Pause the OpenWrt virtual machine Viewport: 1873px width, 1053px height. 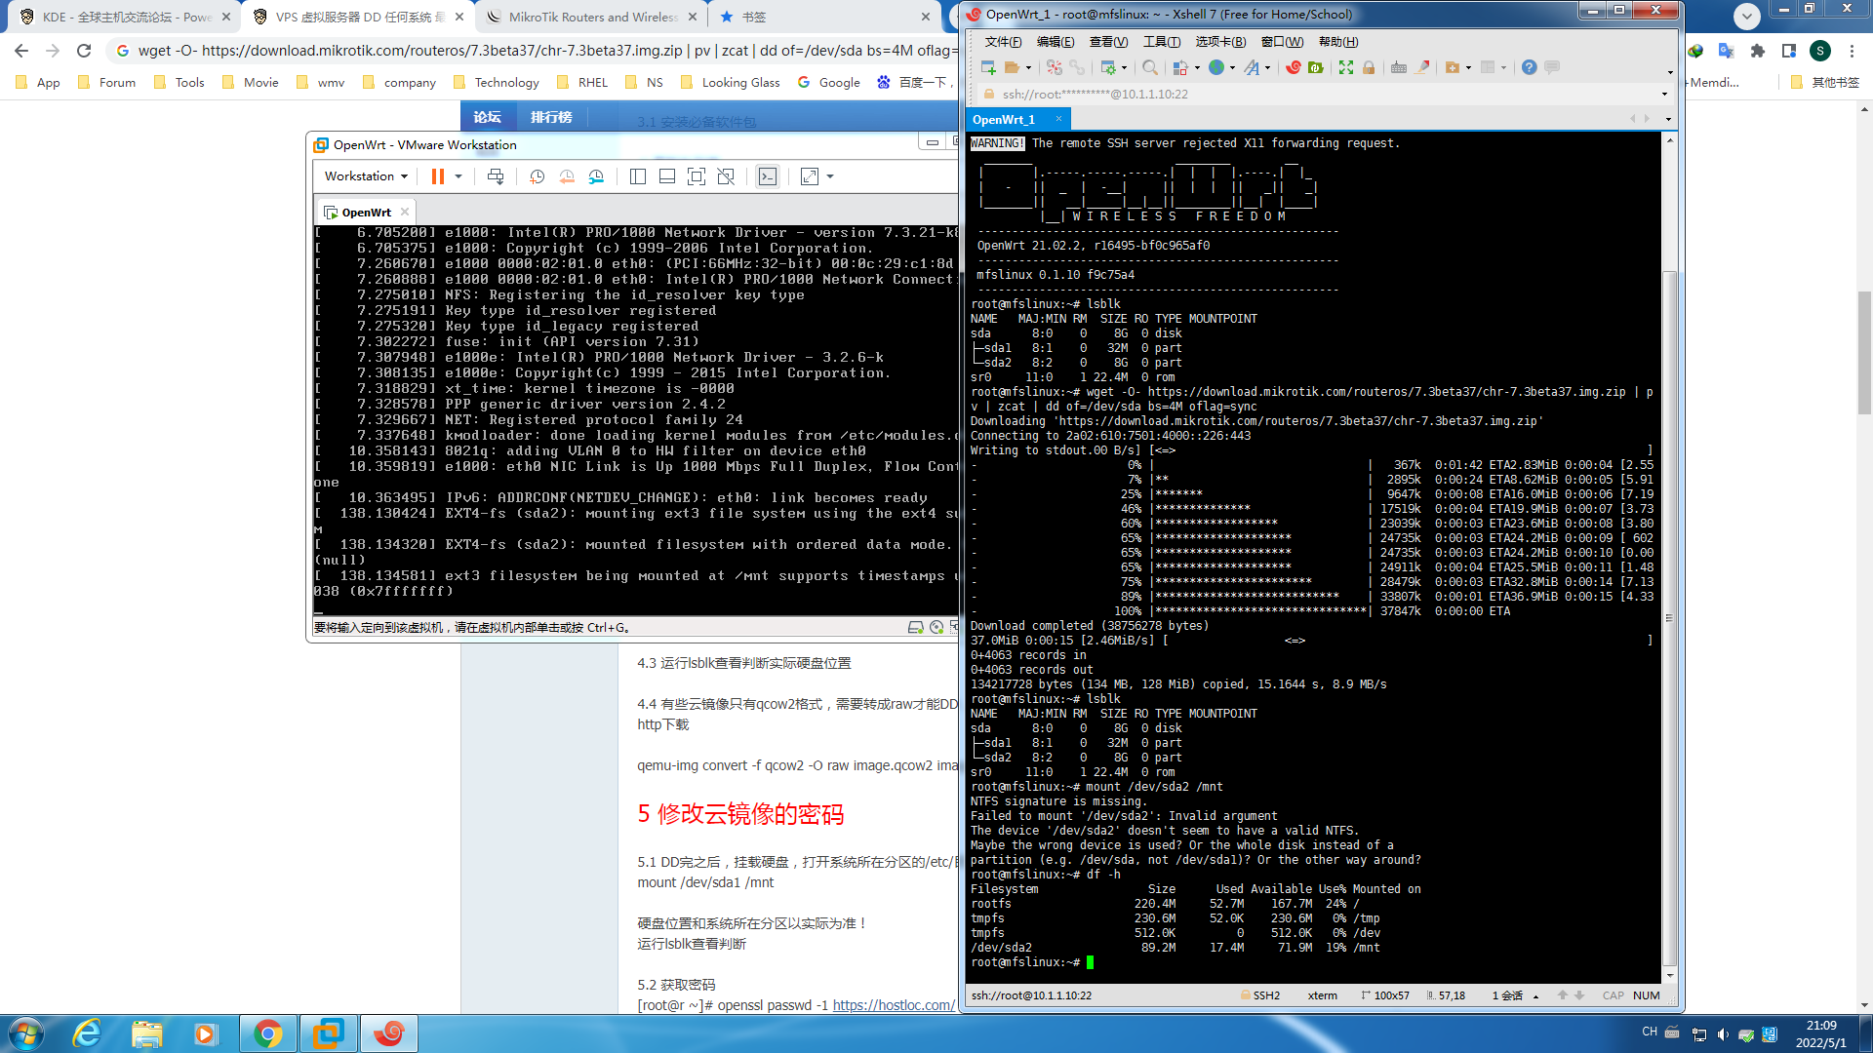tap(437, 176)
